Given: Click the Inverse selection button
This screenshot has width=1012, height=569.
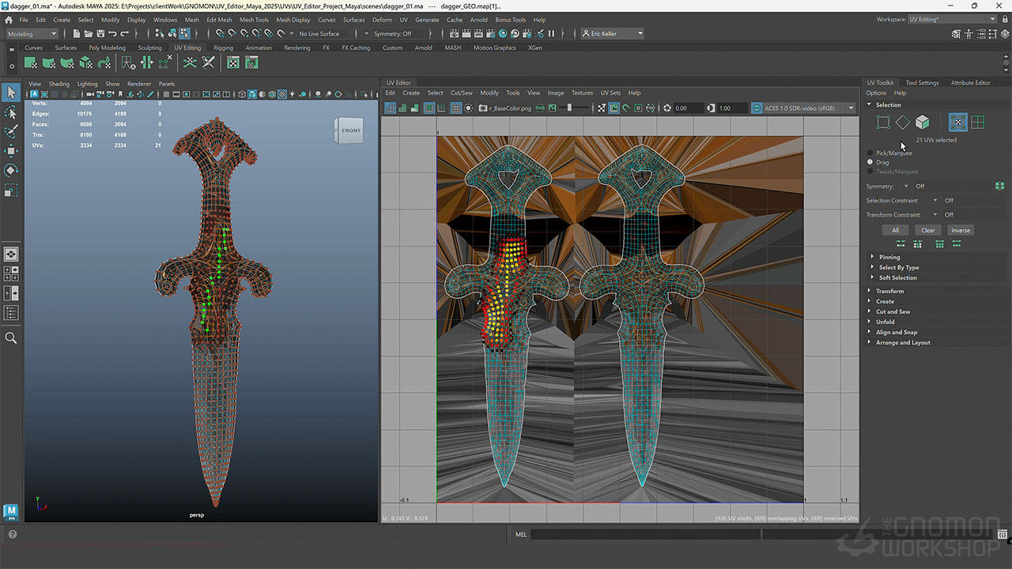Looking at the screenshot, I should (x=961, y=231).
